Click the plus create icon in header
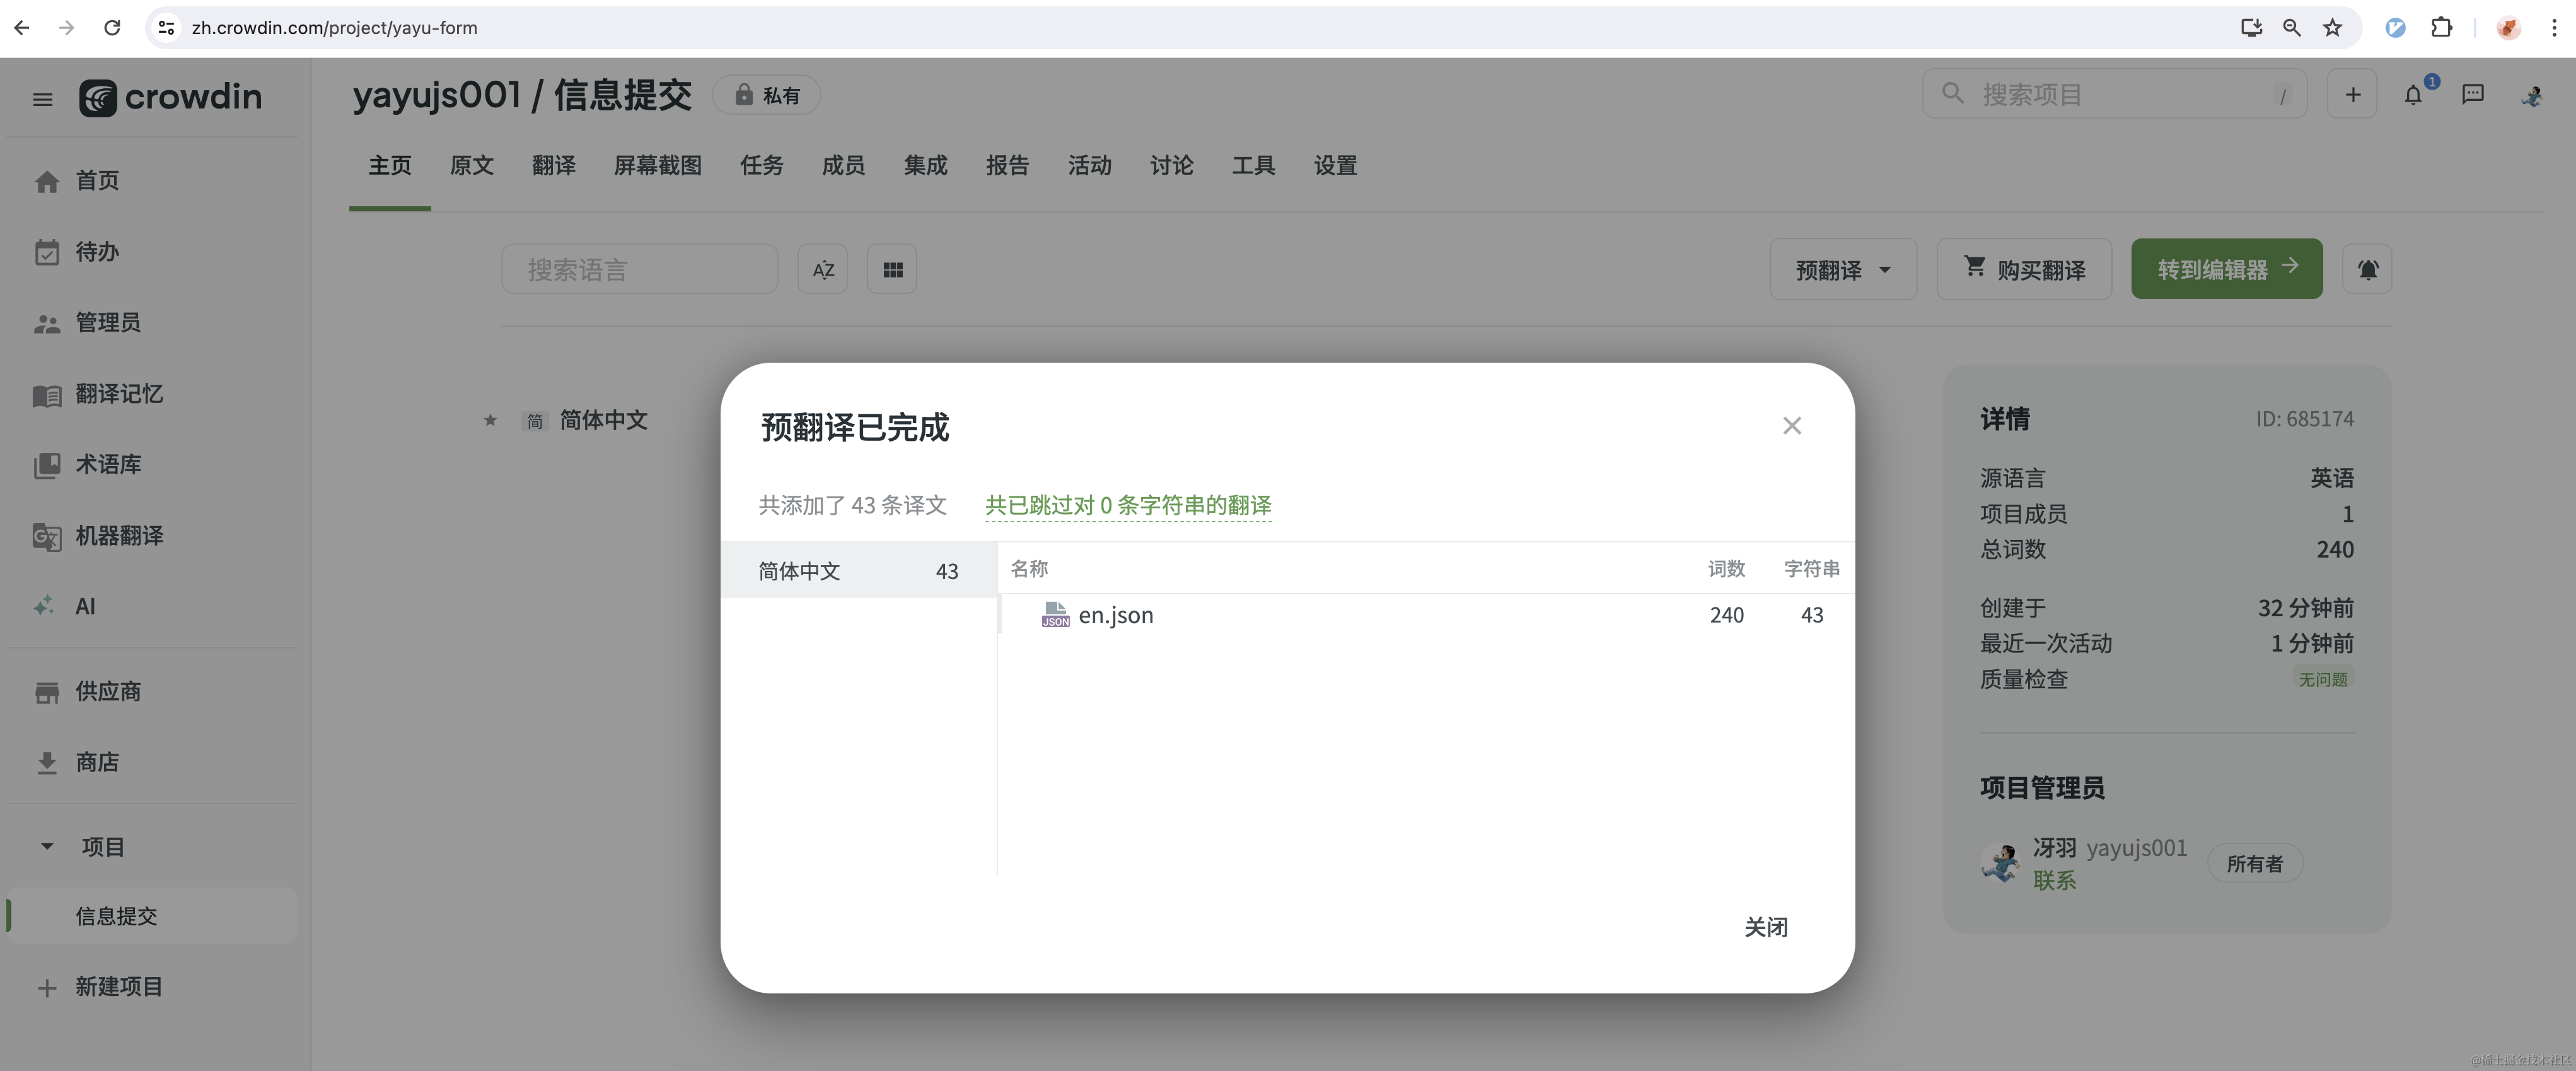The image size is (2576, 1071). (x=2352, y=95)
